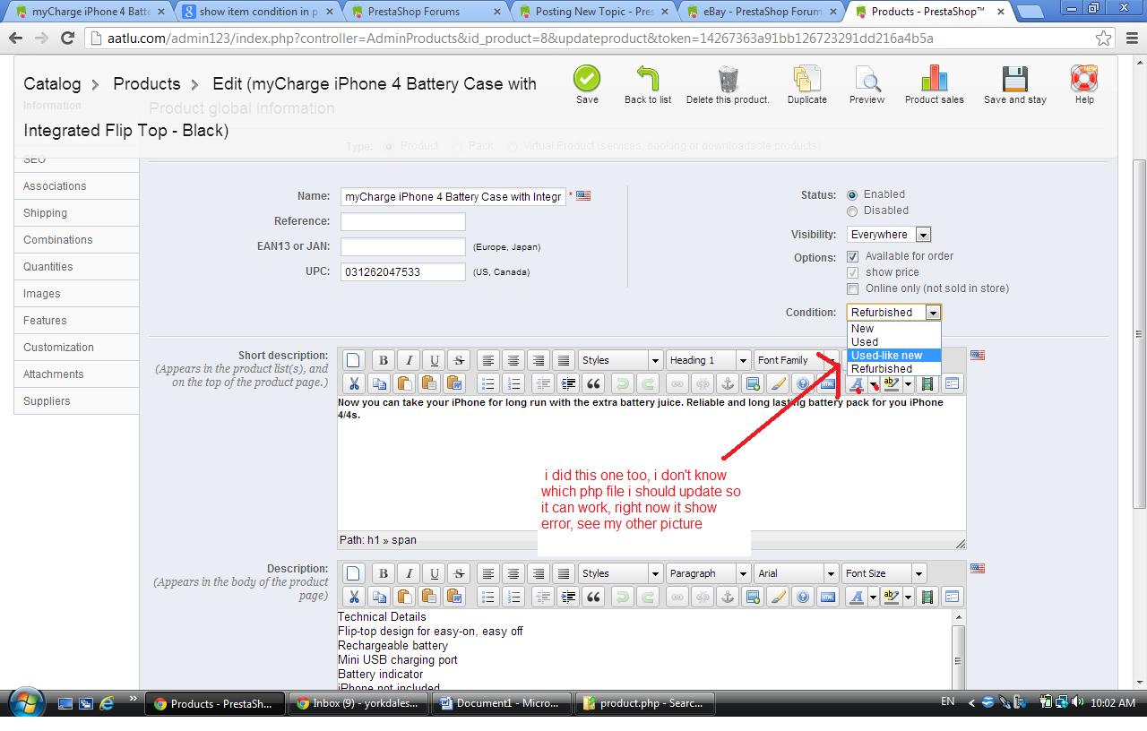Click the Delete this product trash icon
Screen dimensions: 1147x731
click(728, 79)
